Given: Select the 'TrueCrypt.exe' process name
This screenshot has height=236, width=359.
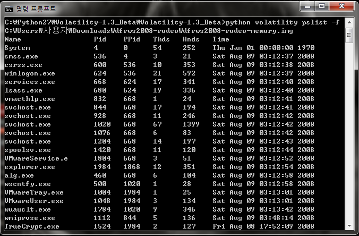Looking at the screenshot, I should coord(32,226).
